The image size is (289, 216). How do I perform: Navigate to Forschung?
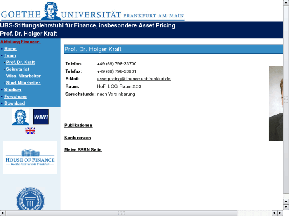point(16,96)
